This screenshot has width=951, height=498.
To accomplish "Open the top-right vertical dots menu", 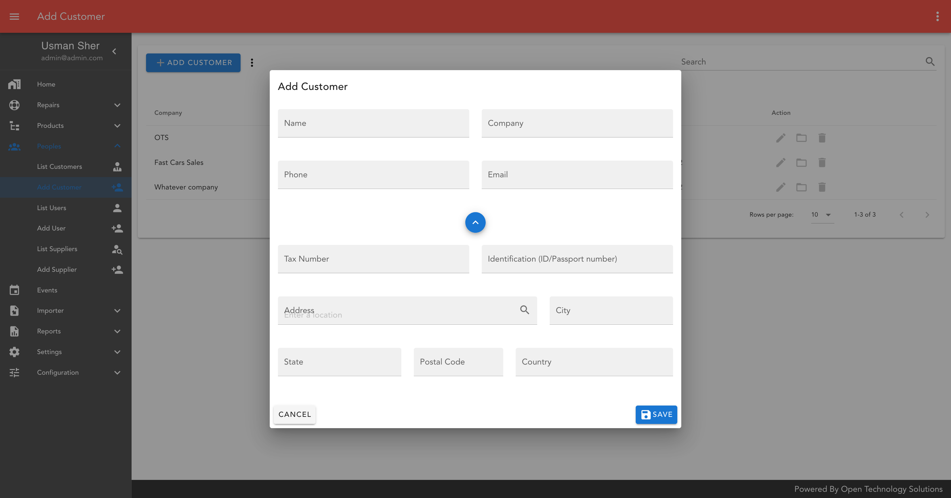I will (937, 16).
